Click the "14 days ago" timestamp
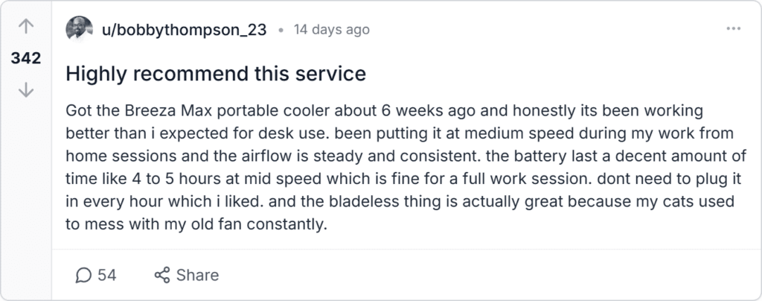 tap(331, 30)
